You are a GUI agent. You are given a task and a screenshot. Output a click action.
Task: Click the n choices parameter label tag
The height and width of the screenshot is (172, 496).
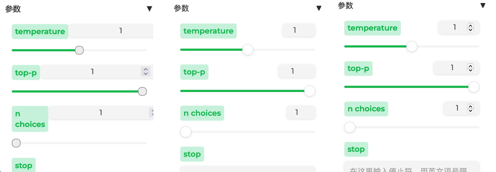point(30,118)
